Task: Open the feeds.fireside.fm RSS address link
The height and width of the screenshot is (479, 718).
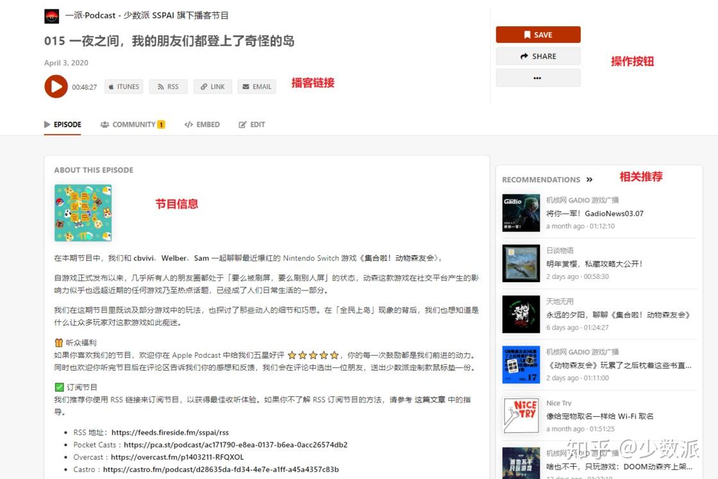Action: click(170, 432)
